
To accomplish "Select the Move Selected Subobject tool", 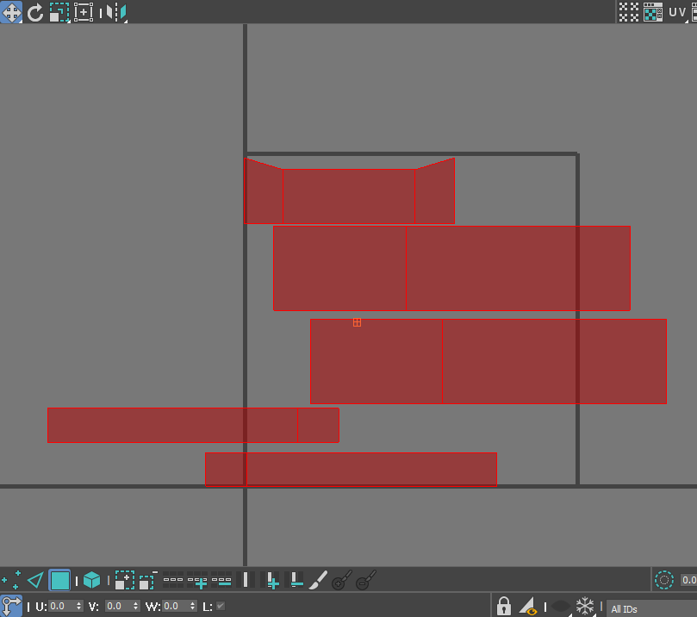I will click(11, 12).
